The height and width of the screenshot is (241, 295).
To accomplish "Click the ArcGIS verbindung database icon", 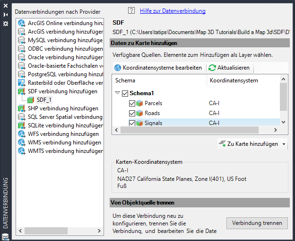I will click(21, 32).
